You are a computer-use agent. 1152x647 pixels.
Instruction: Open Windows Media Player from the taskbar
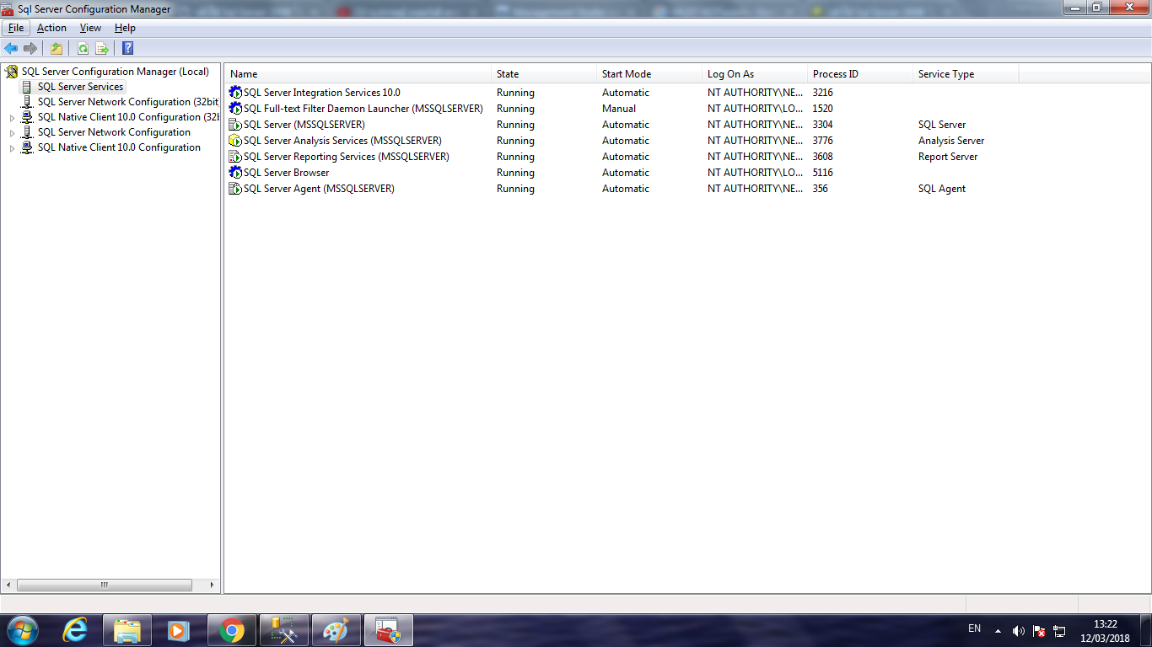178,630
